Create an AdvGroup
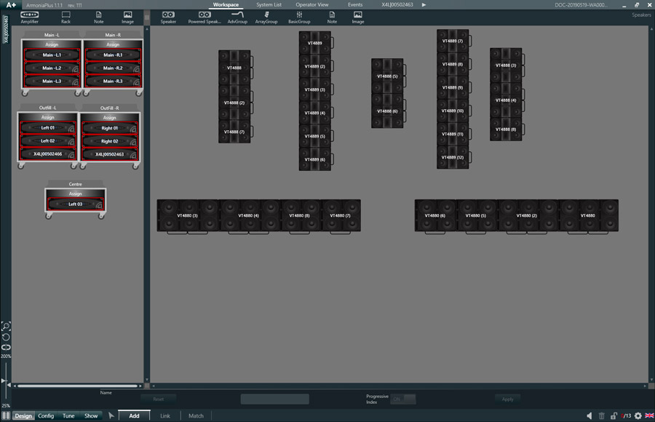655x422 pixels. click(x=237, y=17)
